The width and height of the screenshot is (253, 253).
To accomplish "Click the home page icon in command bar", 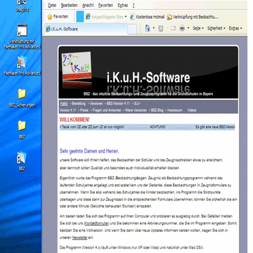I will pos(148,28).
